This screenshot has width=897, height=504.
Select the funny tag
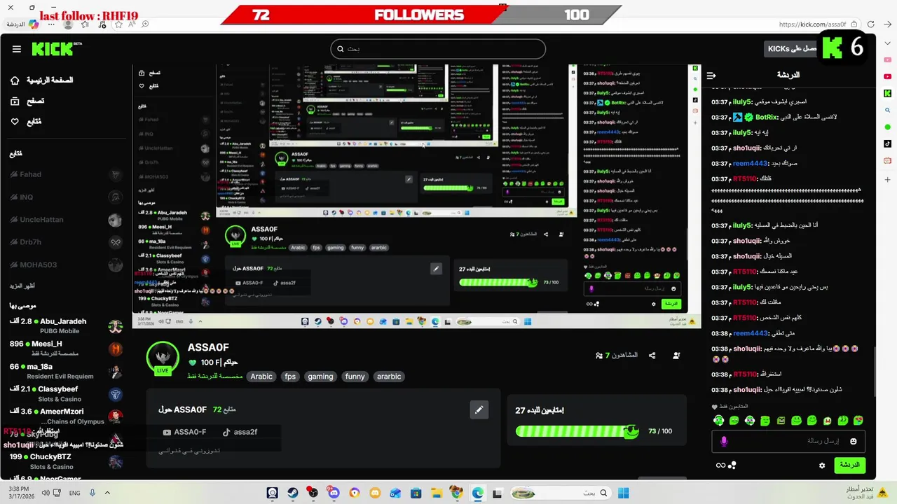(355, 377)
